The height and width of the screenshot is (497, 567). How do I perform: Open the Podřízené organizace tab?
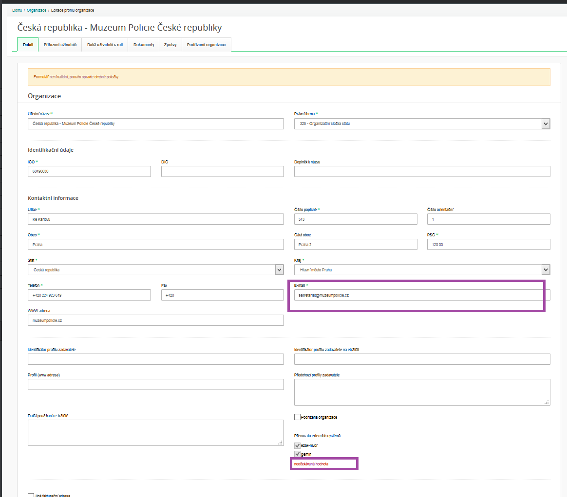(x=206, y=45)
